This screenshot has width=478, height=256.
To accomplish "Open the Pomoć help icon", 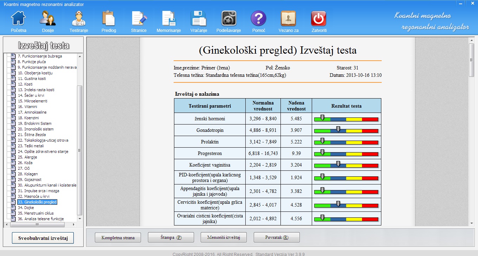I will click(x=258, y=19).
